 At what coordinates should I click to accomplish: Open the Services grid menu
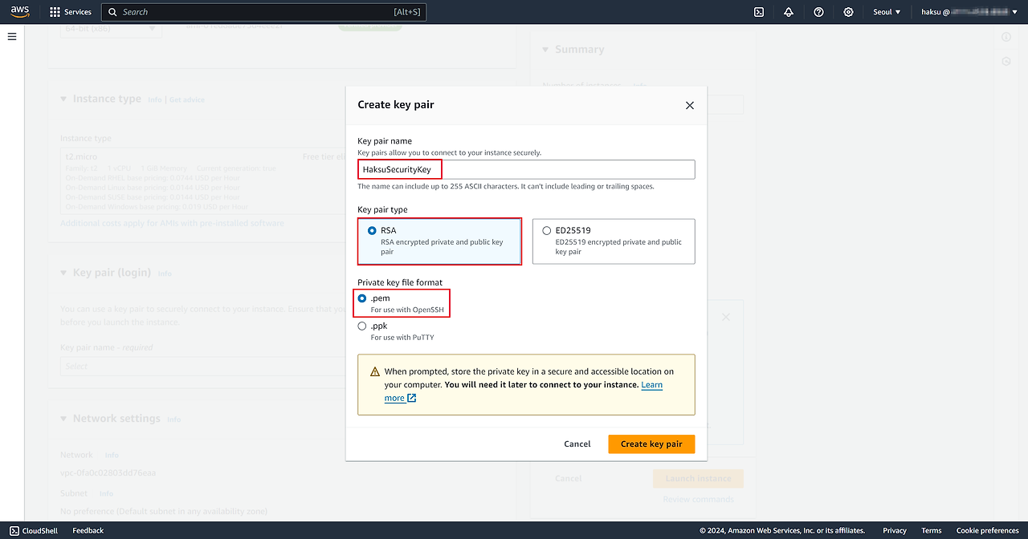coord(71,12)
